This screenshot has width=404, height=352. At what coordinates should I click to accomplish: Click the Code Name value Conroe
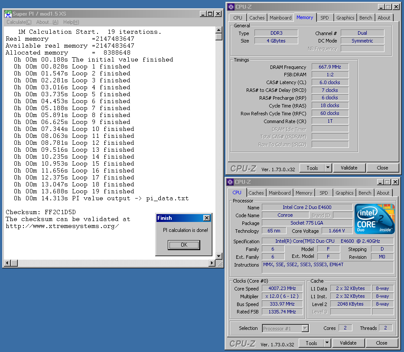point(285,215)
